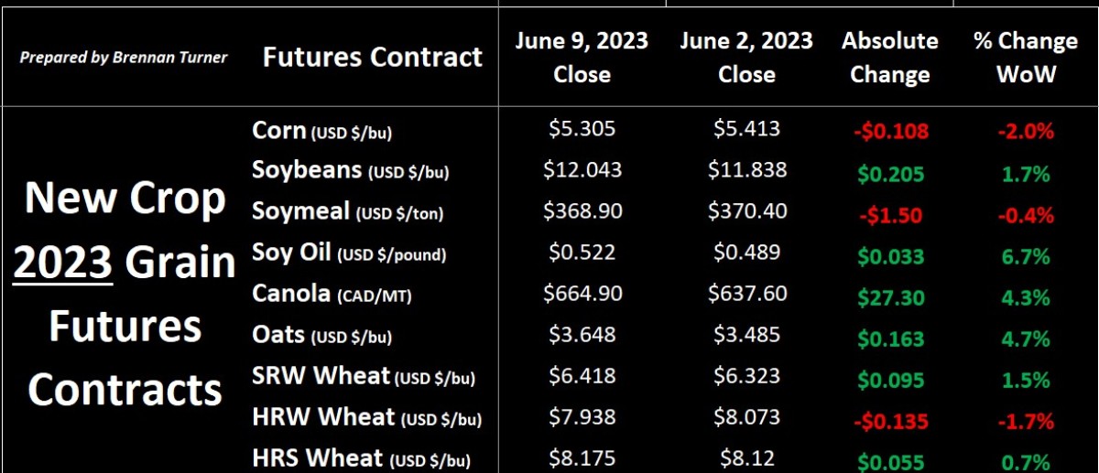Click the HRS Wheat June 2 close $8.12
The image size is (1099, 473).
(x=746, y=457)
